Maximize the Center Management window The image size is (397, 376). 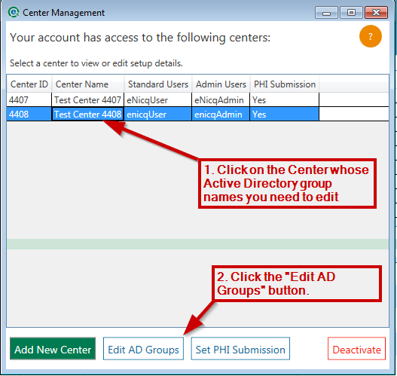click(x=351, y=12)
